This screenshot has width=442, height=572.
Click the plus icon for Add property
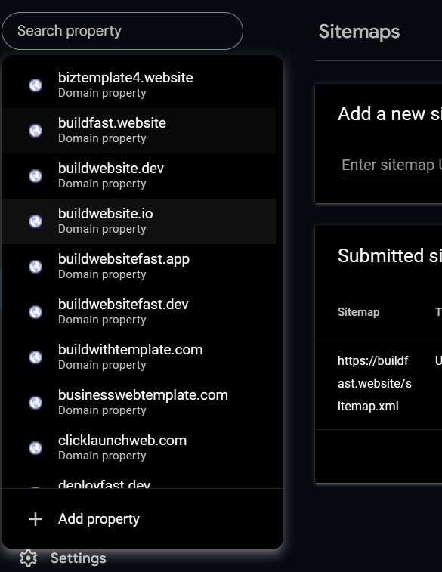click(x=36, y=519)
